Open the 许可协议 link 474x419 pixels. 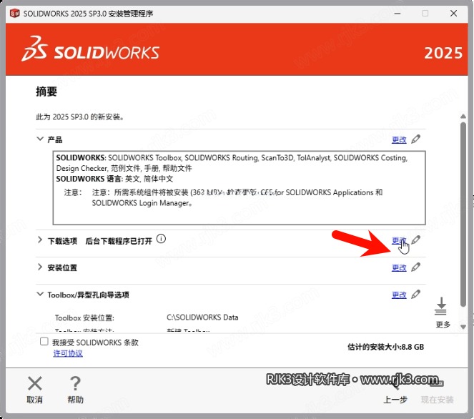coord(68,353)
